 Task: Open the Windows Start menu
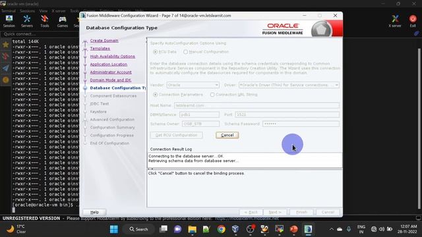114,229
